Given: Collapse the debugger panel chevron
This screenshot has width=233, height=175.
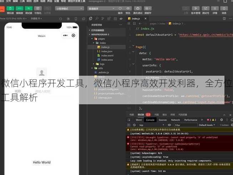Looking at the screenshot, I should tap(224, 115).
